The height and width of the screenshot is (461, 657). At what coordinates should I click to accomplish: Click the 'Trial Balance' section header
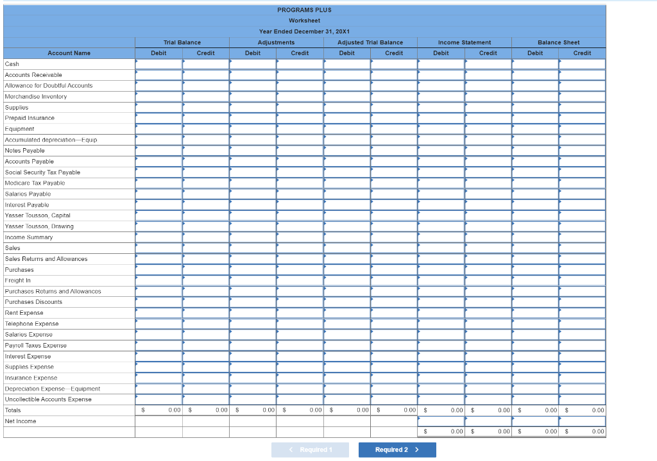click(x=182, y=42)
